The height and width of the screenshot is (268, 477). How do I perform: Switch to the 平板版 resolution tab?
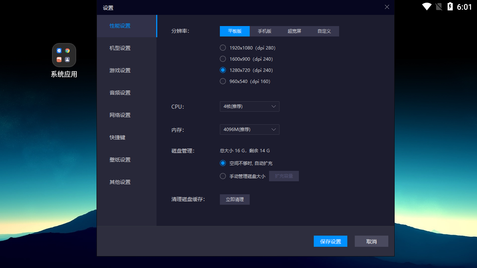(235, 31)
